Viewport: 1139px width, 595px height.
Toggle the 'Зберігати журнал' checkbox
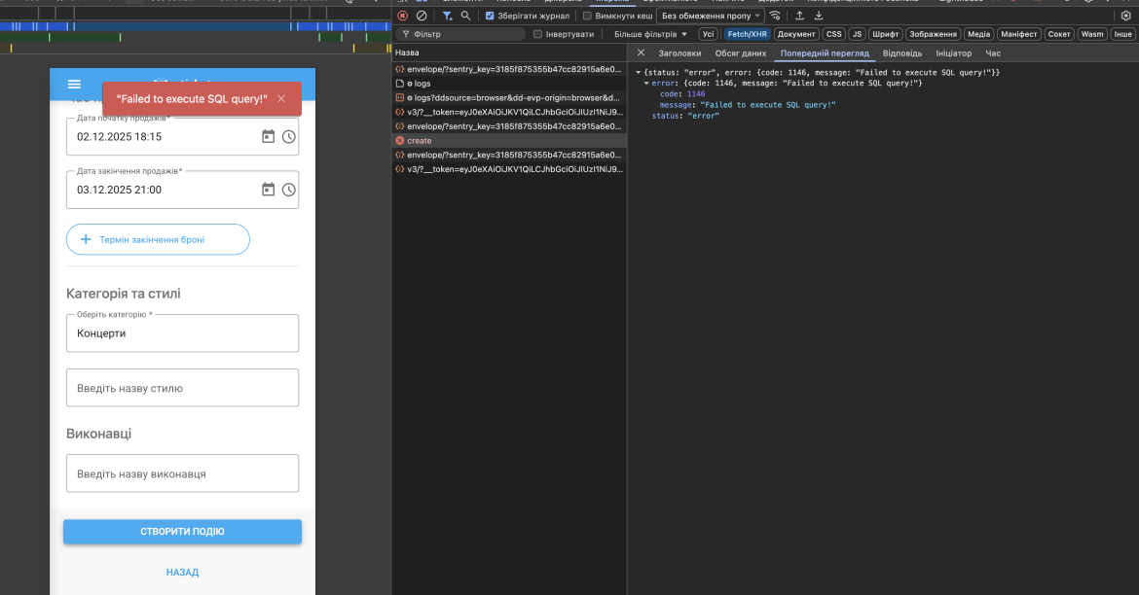(490, 16)
